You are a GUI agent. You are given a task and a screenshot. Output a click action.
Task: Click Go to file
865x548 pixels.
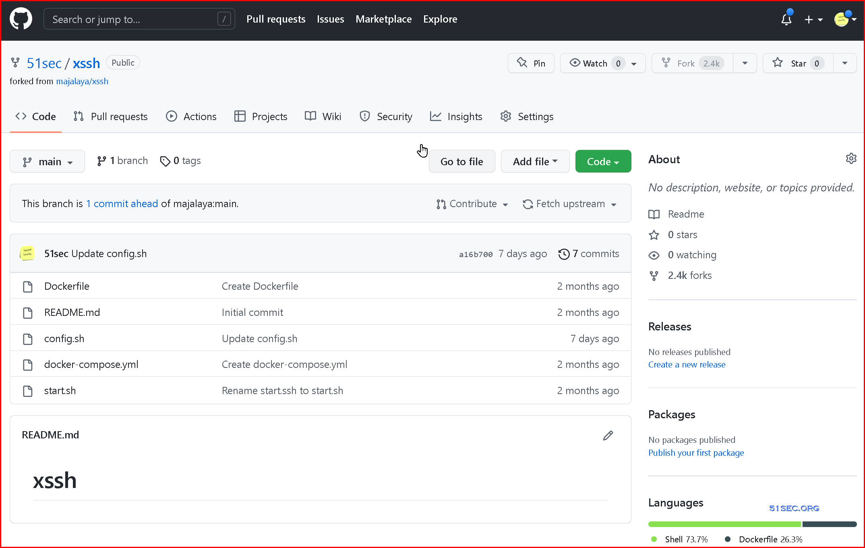click(x=462, y=161)
